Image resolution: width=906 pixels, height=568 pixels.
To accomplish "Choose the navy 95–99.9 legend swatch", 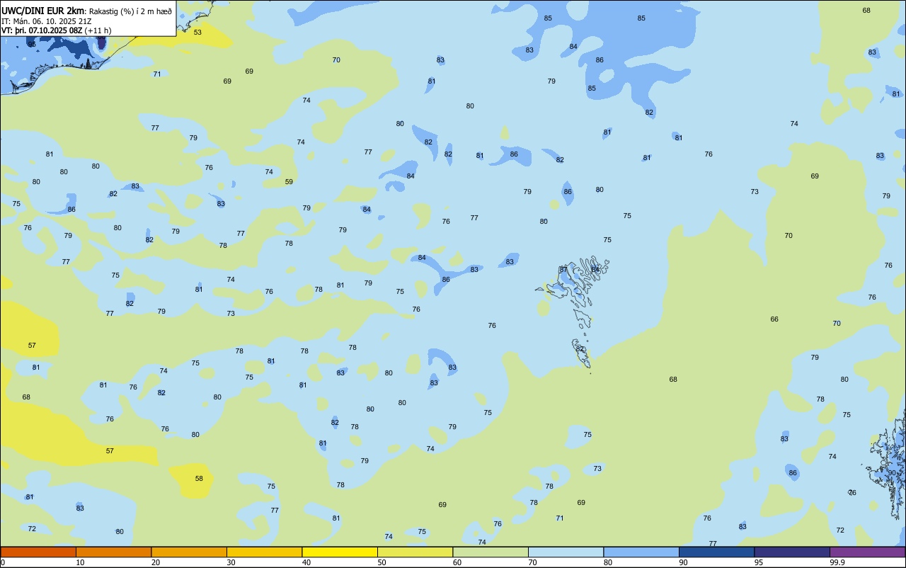I will pyautogui.click(x=792, y=552).
